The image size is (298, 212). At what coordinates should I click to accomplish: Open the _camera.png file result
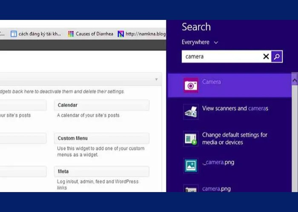pos(190,165)
